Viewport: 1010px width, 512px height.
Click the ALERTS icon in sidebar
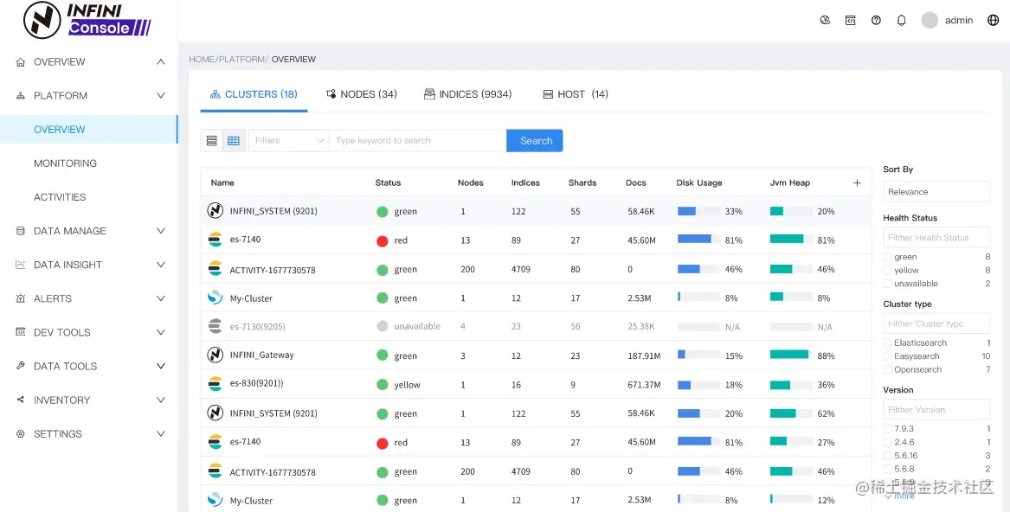[x=21, y=299]
